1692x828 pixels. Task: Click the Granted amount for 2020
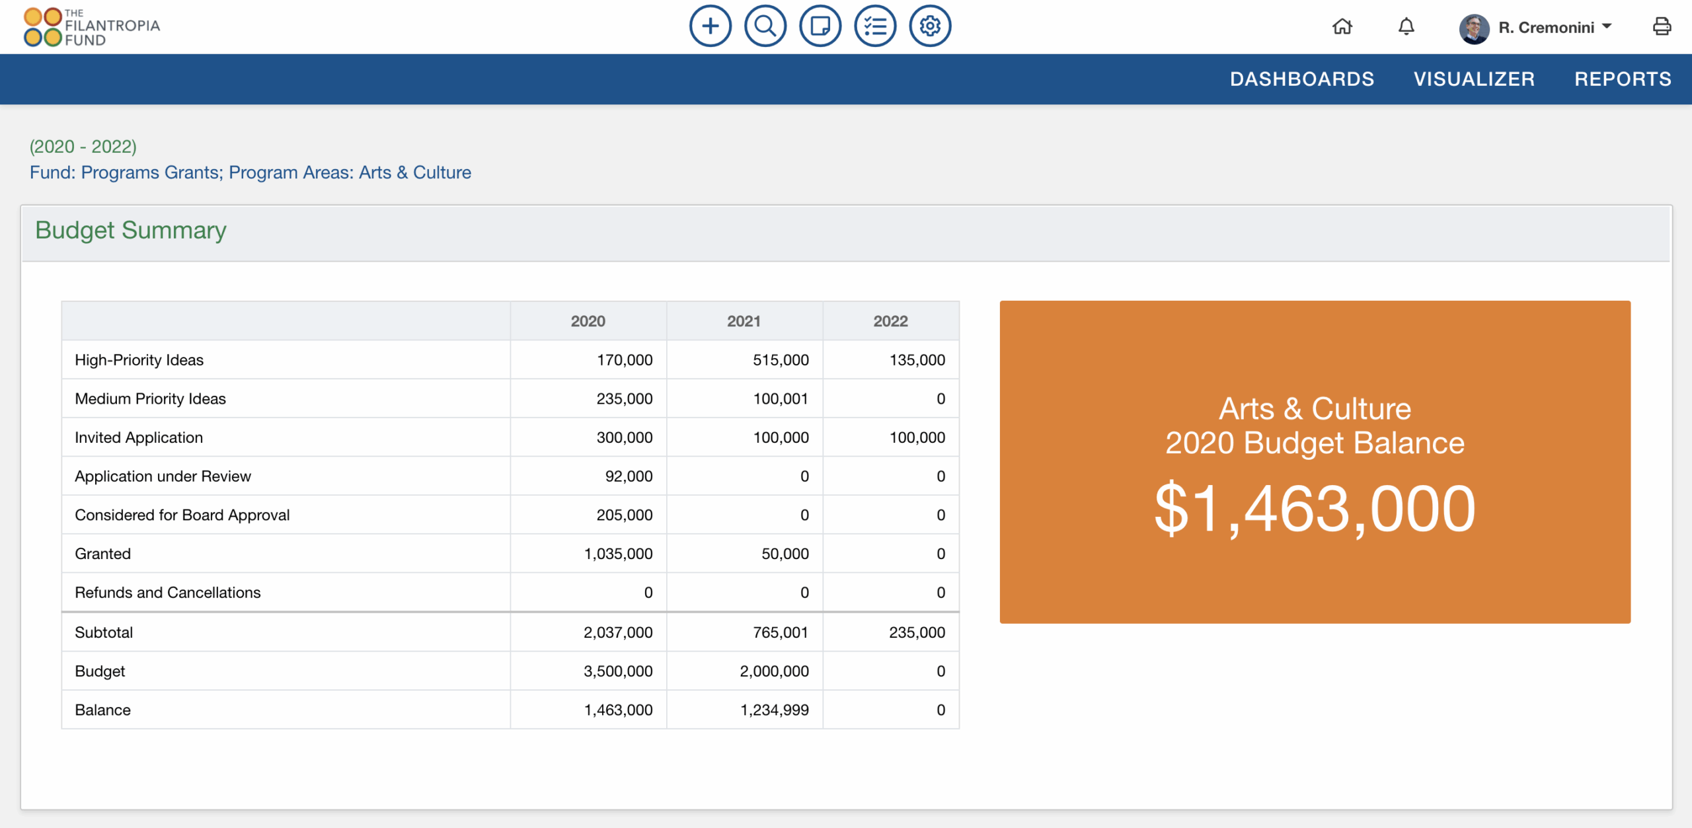tap(617, 553)
